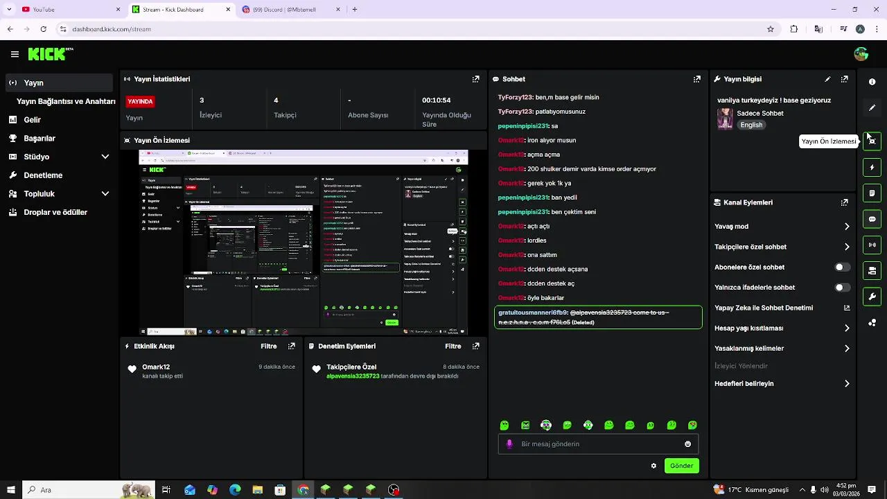This screenshot has width=887, height=499.
Task: Open chat settings gear beside Gönder
Action: pyautogui.click(x=653, y=466)
